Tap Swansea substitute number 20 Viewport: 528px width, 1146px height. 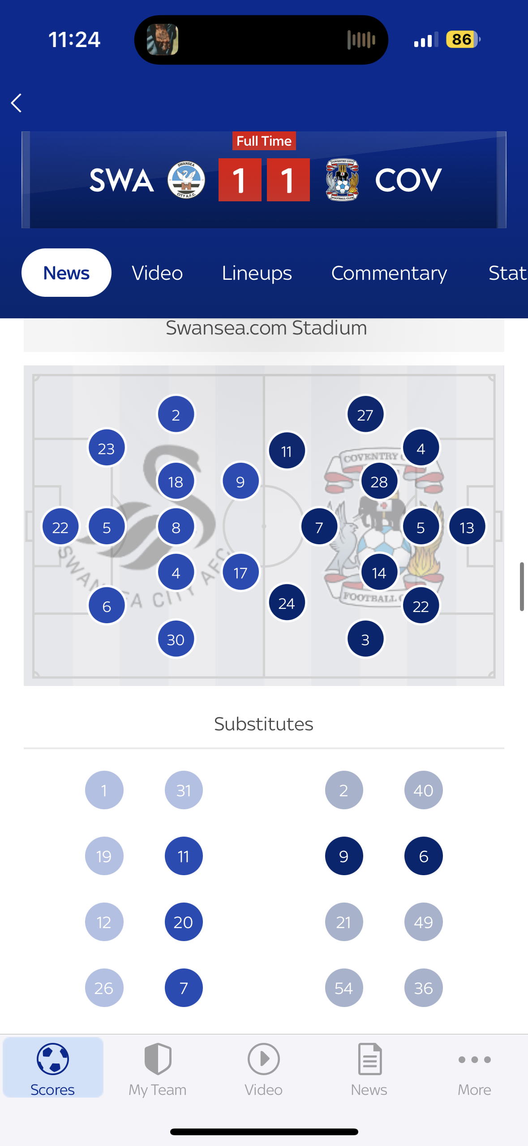click(x=184, y=922)
